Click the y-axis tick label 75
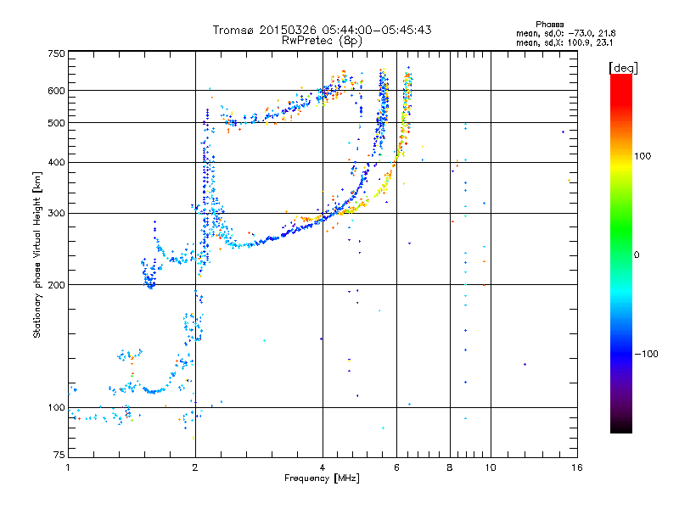This screenshot has height=509, width=679. point(59,455)
